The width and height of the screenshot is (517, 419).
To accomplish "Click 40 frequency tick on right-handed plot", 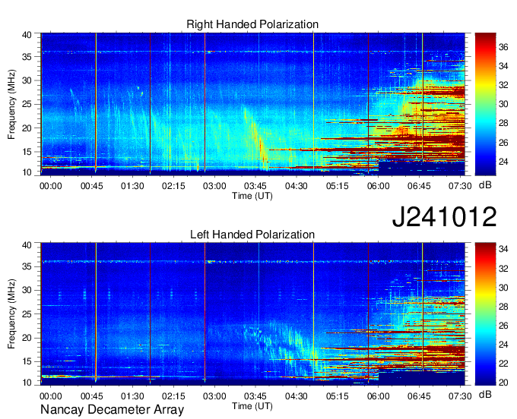I will pyautogui.click(x=27, y=35).
